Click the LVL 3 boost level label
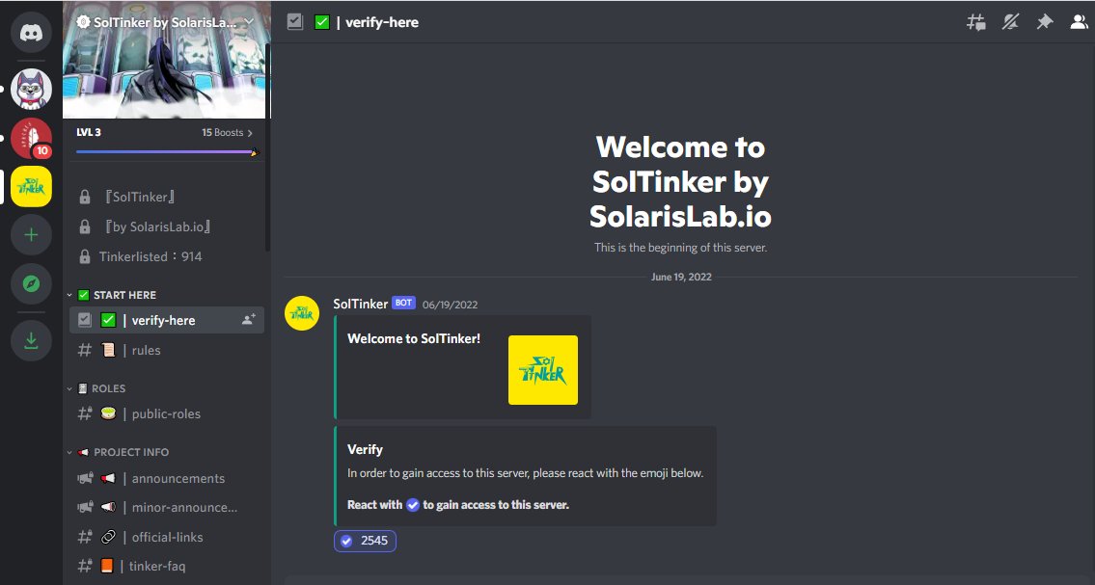The image size is (1095, 585). [x=89, y=132]
